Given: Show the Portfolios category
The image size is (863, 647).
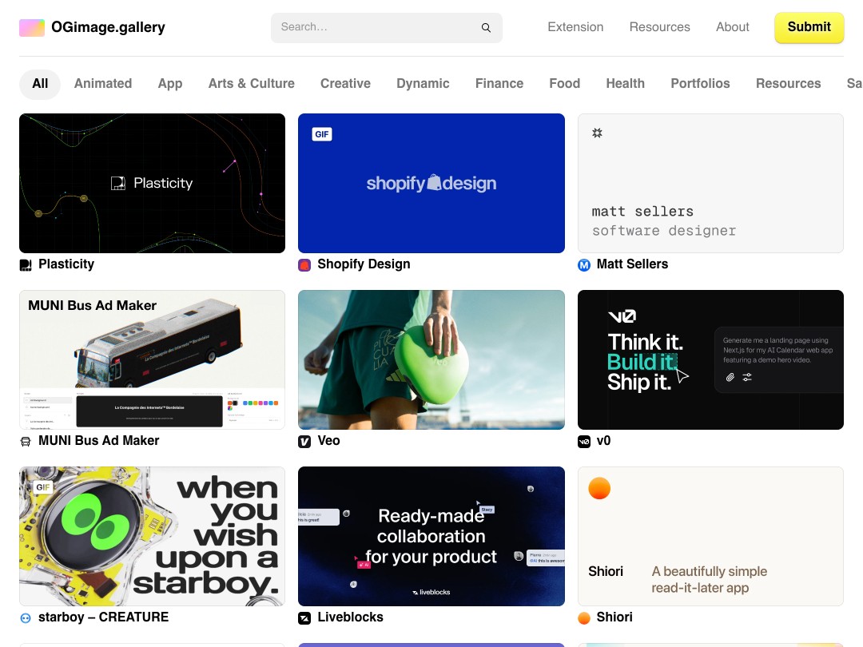Looking at the screenshot, I should [700, 84].
